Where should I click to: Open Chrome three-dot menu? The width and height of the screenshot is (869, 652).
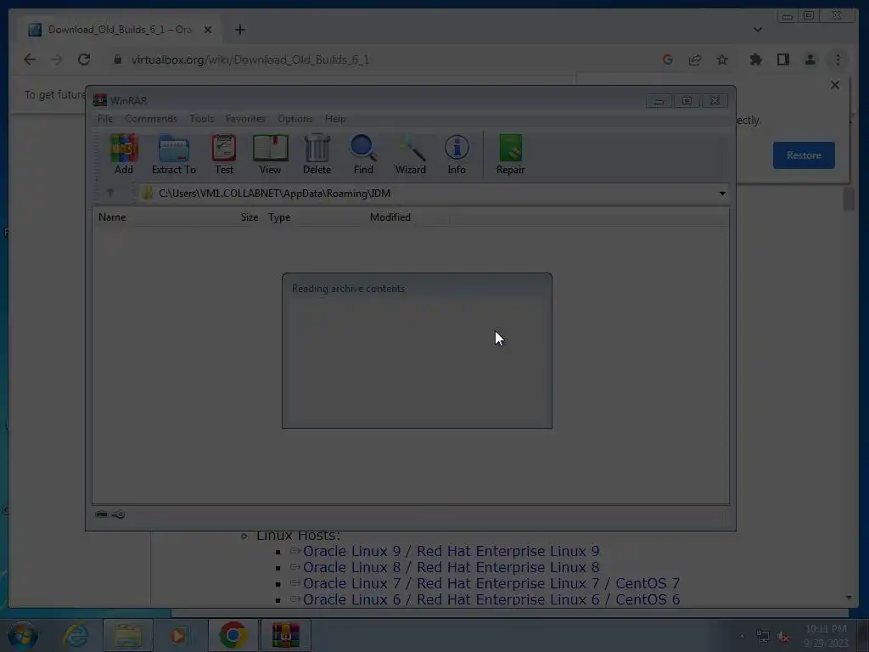click(838, 59)
